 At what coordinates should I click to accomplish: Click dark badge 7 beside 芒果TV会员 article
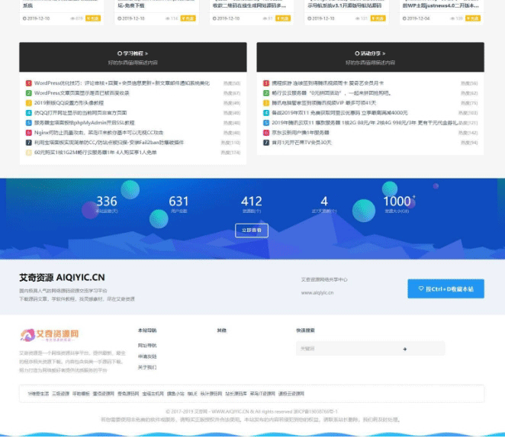click(266, 143)
